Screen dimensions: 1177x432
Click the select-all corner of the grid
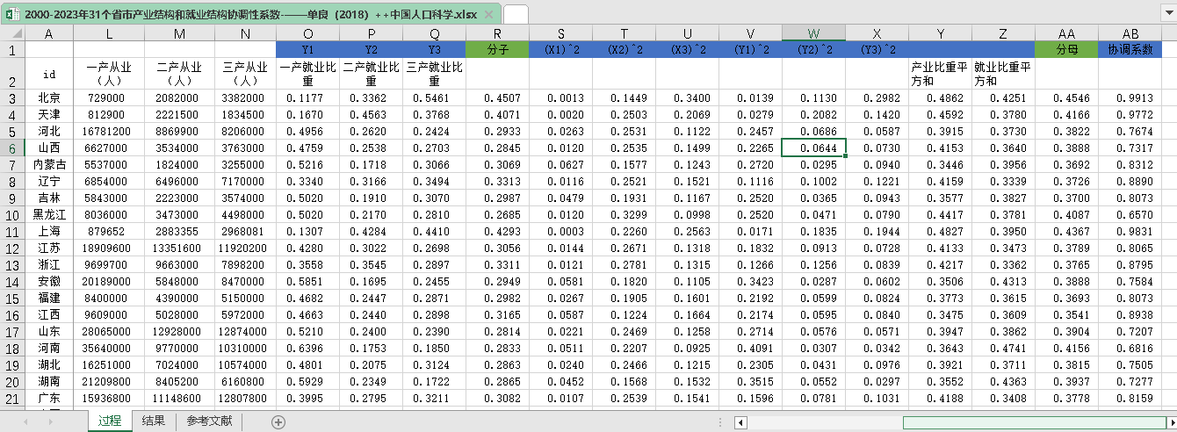12,33
